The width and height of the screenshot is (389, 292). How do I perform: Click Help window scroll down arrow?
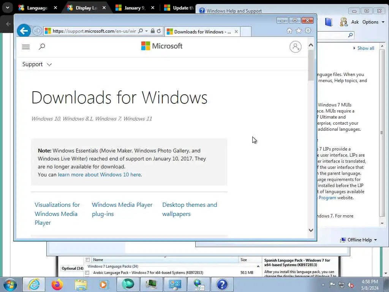[382, 223]
